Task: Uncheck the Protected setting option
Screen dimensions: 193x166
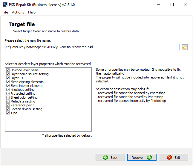Action: coord(8,93)
